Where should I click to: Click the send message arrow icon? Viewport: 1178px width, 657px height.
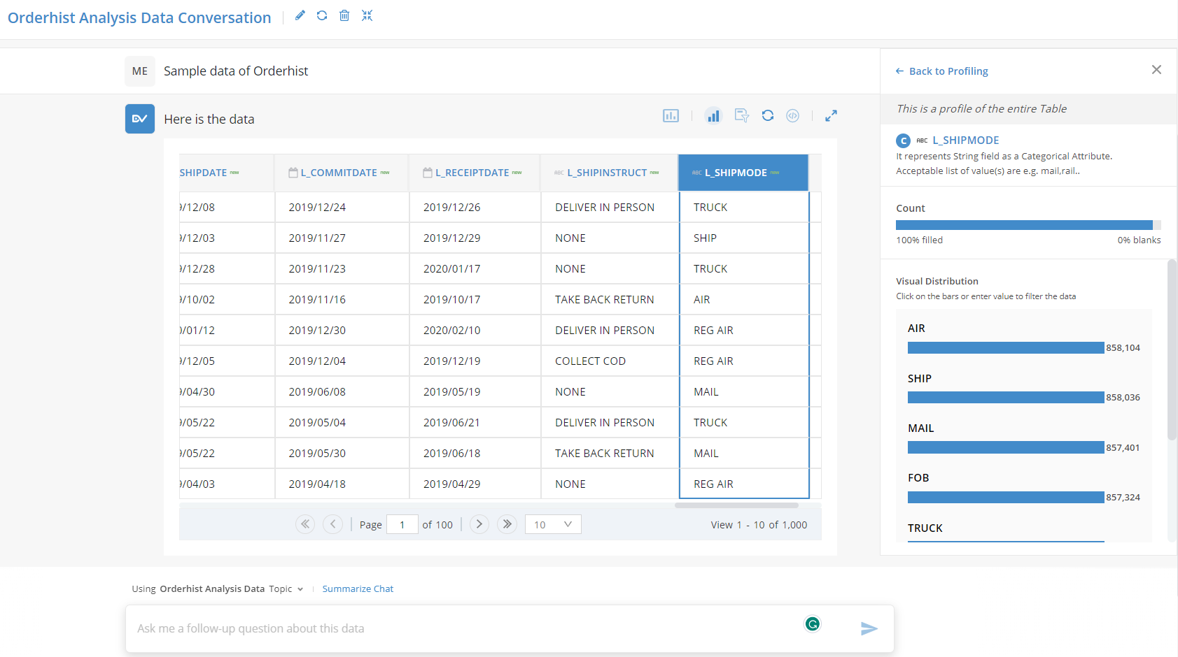pyautogui.click(x=869, y=628)
